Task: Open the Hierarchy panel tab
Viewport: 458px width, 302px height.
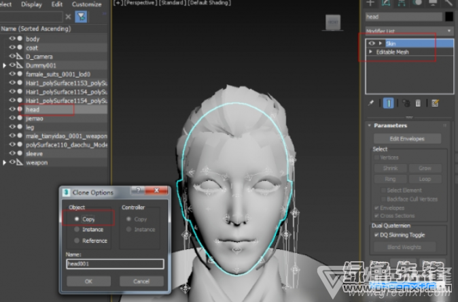Action: 402,3
